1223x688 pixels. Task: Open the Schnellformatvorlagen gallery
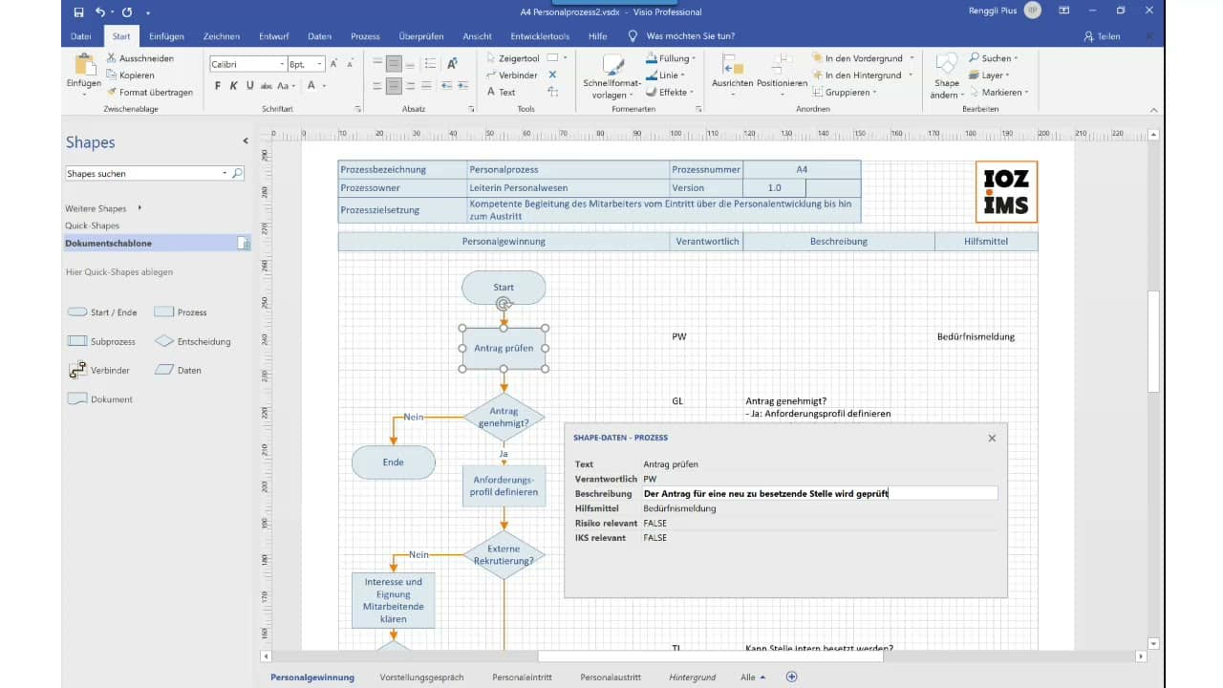(611, 75)
